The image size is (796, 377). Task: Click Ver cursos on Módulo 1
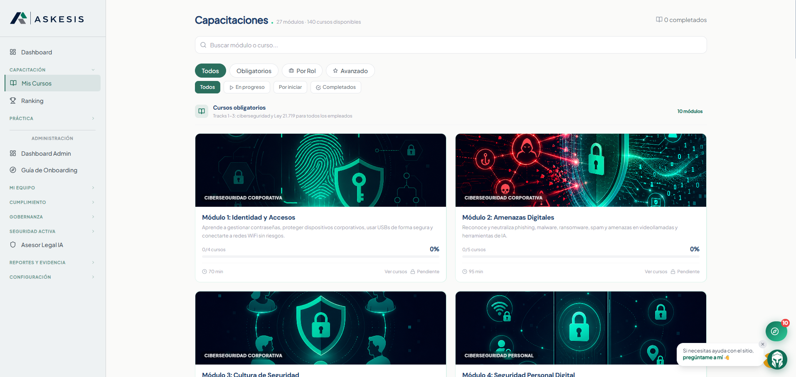point(396,272)
